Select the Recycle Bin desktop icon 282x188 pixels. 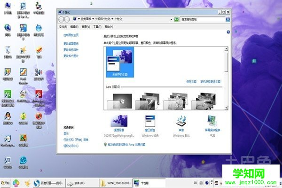pyautogui.click(x=8, y=52)
